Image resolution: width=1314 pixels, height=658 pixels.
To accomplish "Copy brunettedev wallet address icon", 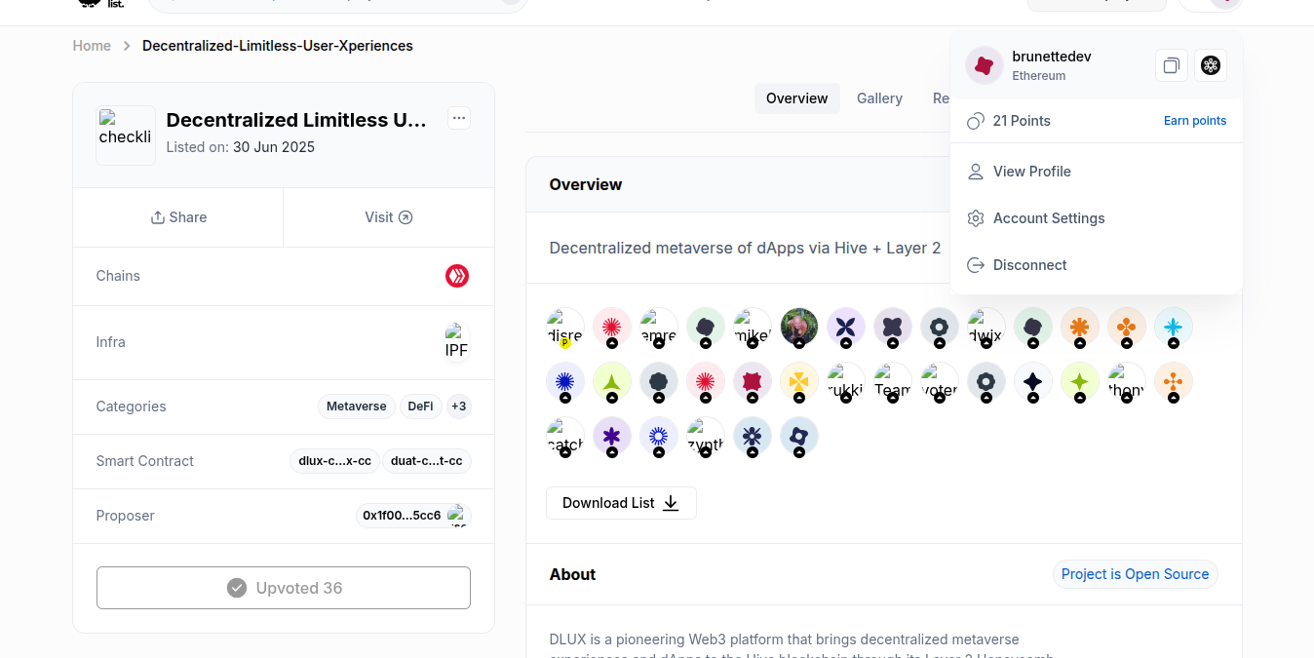I will tap(1172, 65).
